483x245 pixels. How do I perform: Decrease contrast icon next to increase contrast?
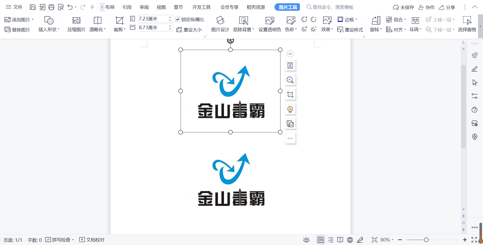pos(313,19)
